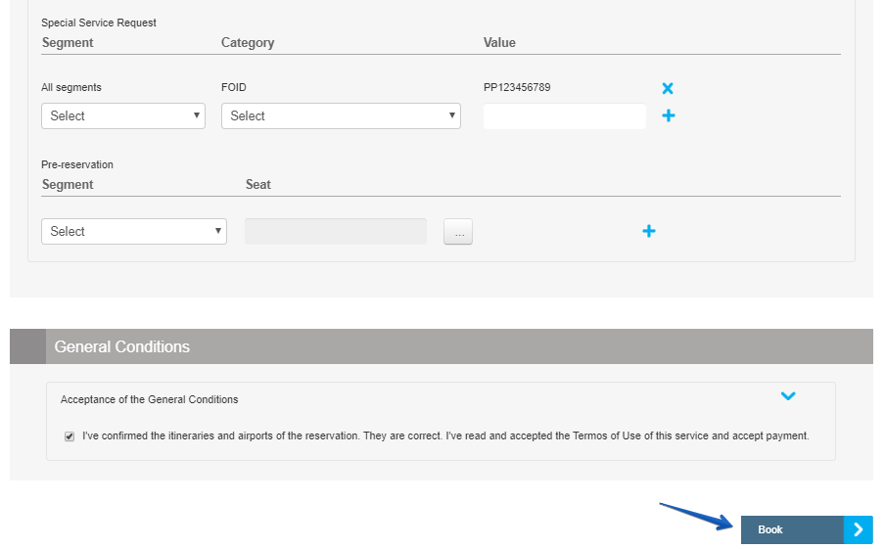Click the arrow icon on Book button
The image size is (885, 549).
858,529
